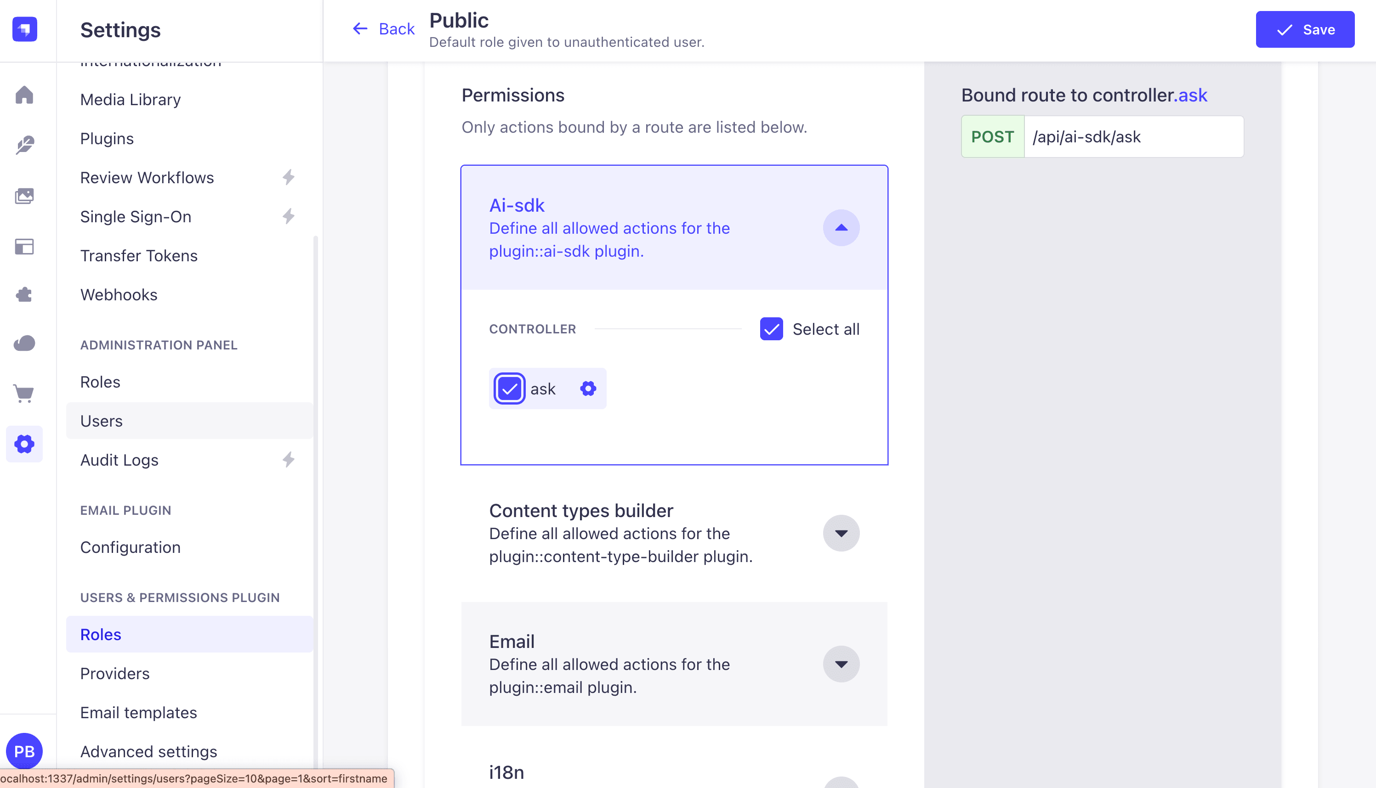Click lightning icon beside Audit Logs
1376x788 pixels.
[289, 460]
